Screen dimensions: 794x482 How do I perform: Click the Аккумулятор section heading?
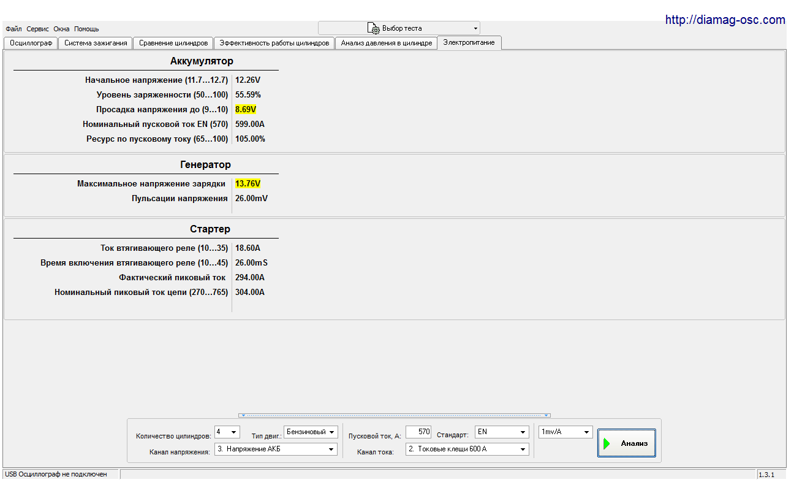(x=202, y=61)
